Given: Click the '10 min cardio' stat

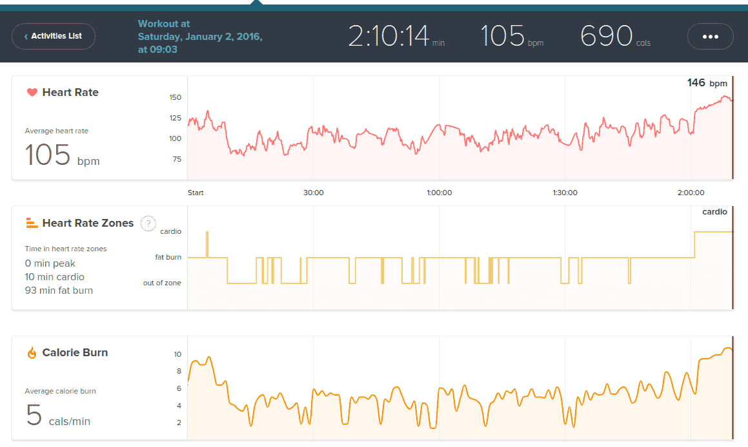Looking at the screenshot, I should [x=54, y=277].
